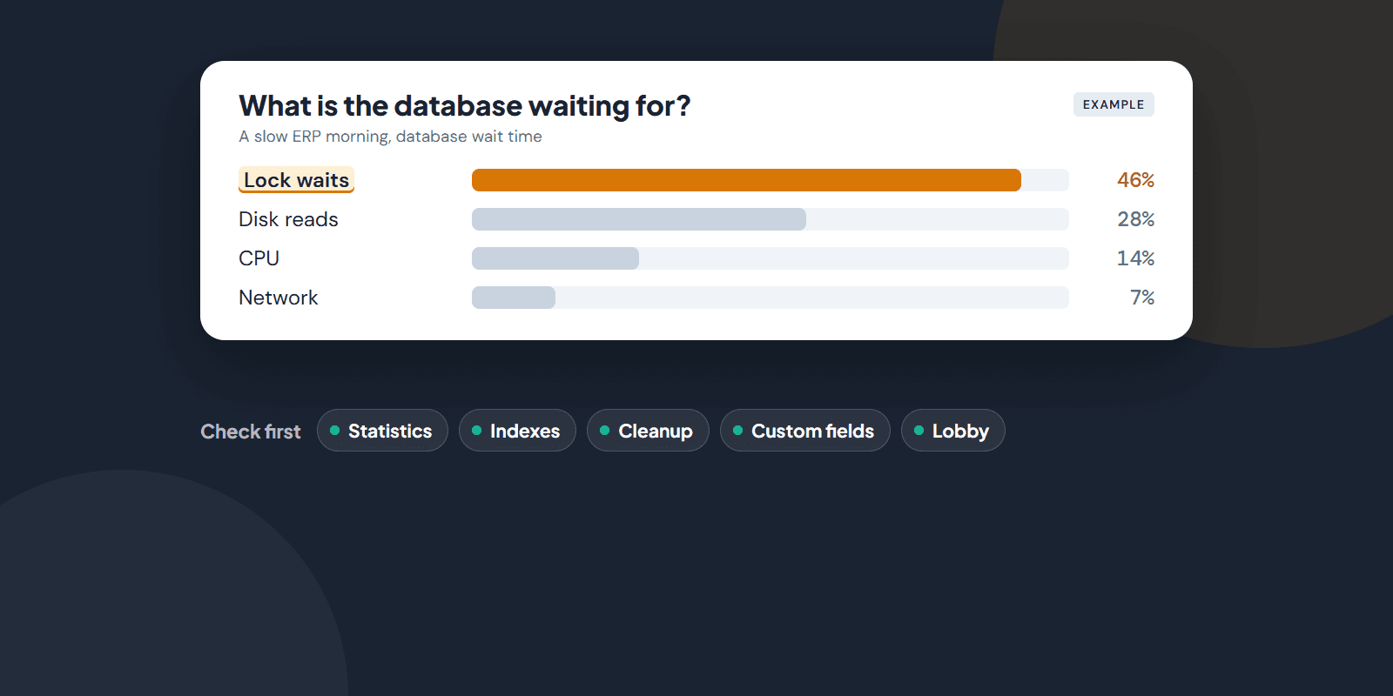This screenshot has height=696, width=1393.
Task: Click the Network progress bar
Action: pyautogui.click(x=771, y=298)
